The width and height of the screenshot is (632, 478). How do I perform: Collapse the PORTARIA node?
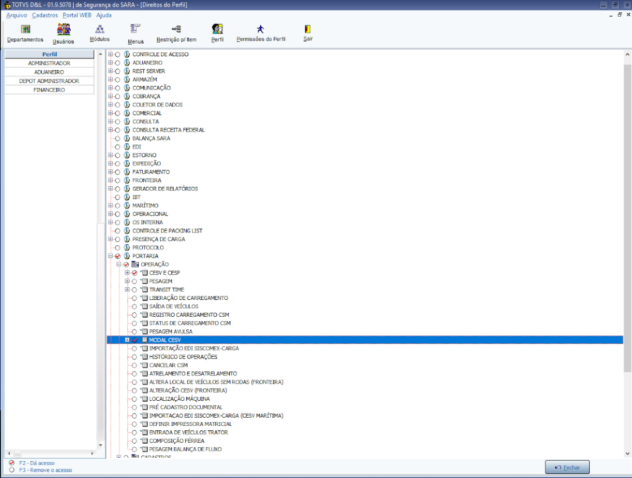[110, 256]
